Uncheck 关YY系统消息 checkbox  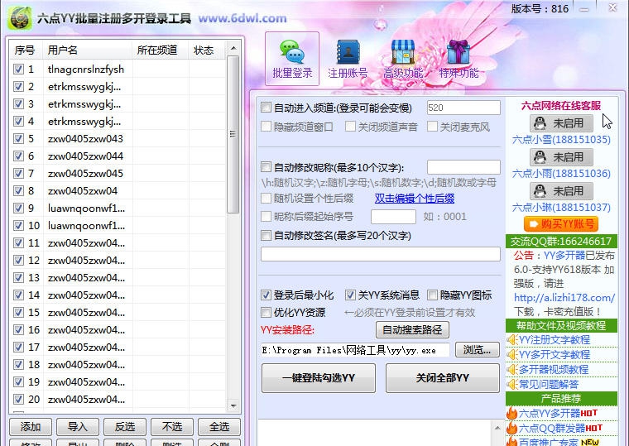point(350,295)
